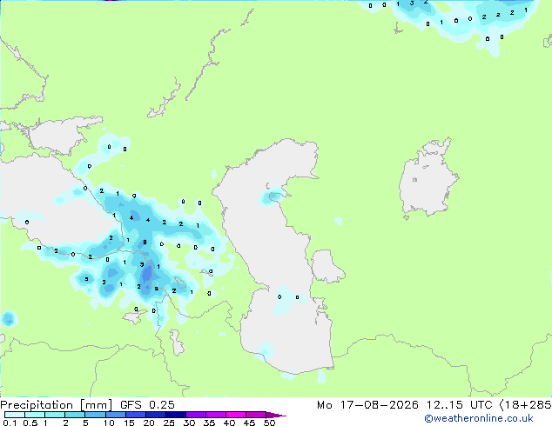The height and width of the screenshot is (426, 552).
Task: Click the "20" legend scale label
Action: (149, 423)
